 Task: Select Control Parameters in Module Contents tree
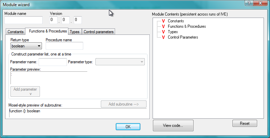click(183, 37)
